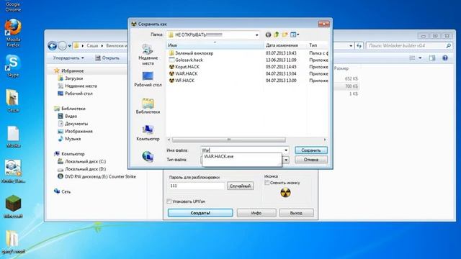
Task: Open Рабочий стол in Explorer sidebar
Action: pyautogui.click(x=75, y=94)
